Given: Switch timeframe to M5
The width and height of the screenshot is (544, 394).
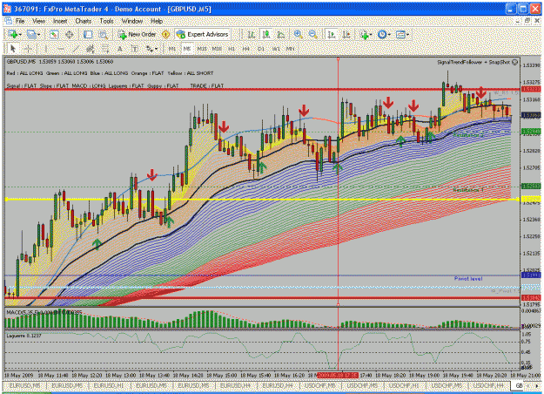Looking at the screenshot, I should [x=187, y=49].
